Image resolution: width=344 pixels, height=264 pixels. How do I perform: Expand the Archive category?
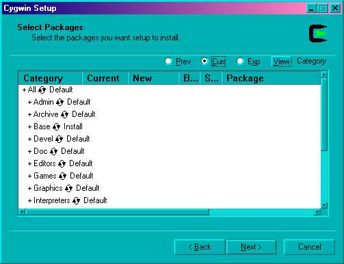point(29,114)
